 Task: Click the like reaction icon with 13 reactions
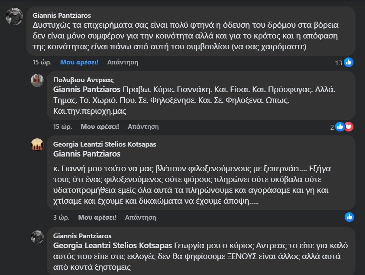pyautogui.click(x=349, y=62)
